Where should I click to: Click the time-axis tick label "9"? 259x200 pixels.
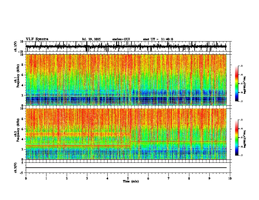209,178
